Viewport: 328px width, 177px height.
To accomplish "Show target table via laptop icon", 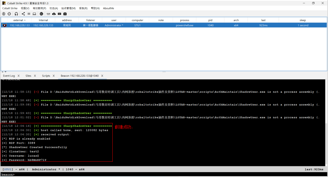I will [34, 14].
